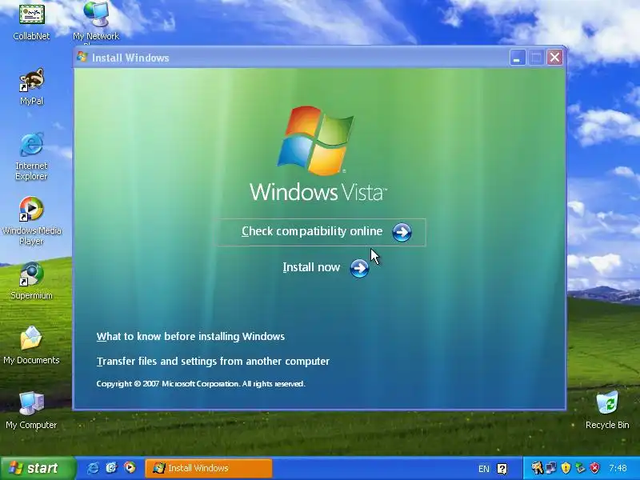Select the Recycle Bin desktop icon
Screen dimensions: 640x480
pyautogui.click(x=607, y=410)
